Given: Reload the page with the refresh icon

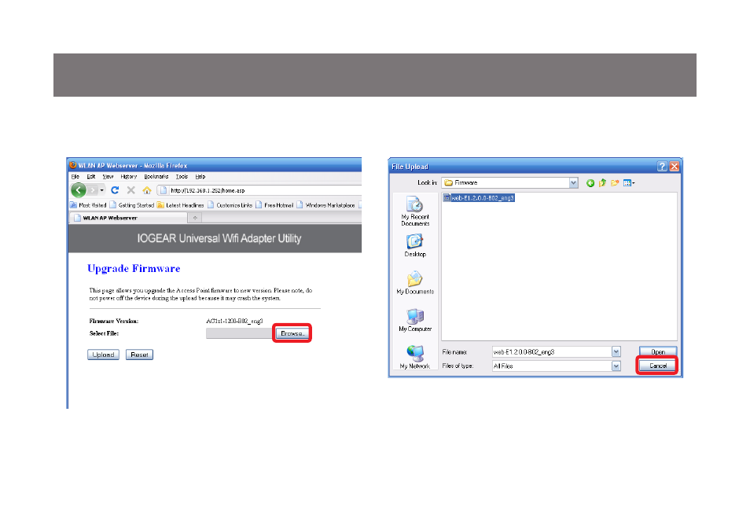Looking at the screenshot, I should 115,190.
